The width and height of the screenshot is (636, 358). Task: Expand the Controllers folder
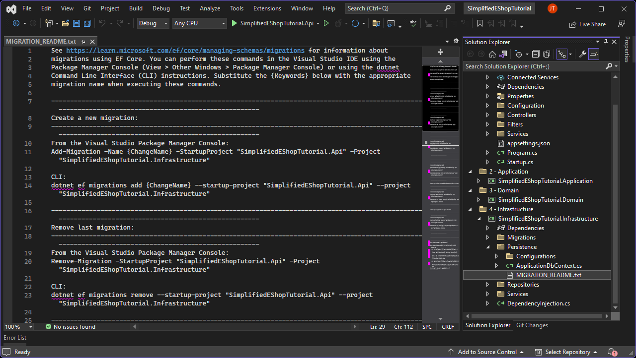coord(487,115)
